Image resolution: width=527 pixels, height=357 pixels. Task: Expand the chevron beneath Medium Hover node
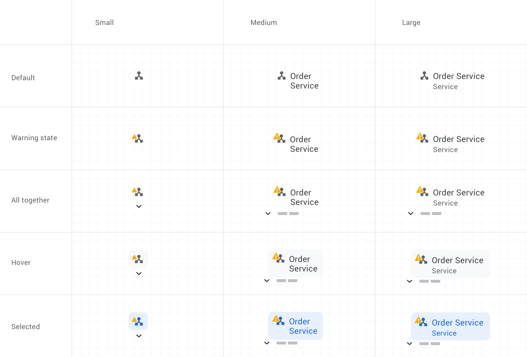click(x=266, y=281)
